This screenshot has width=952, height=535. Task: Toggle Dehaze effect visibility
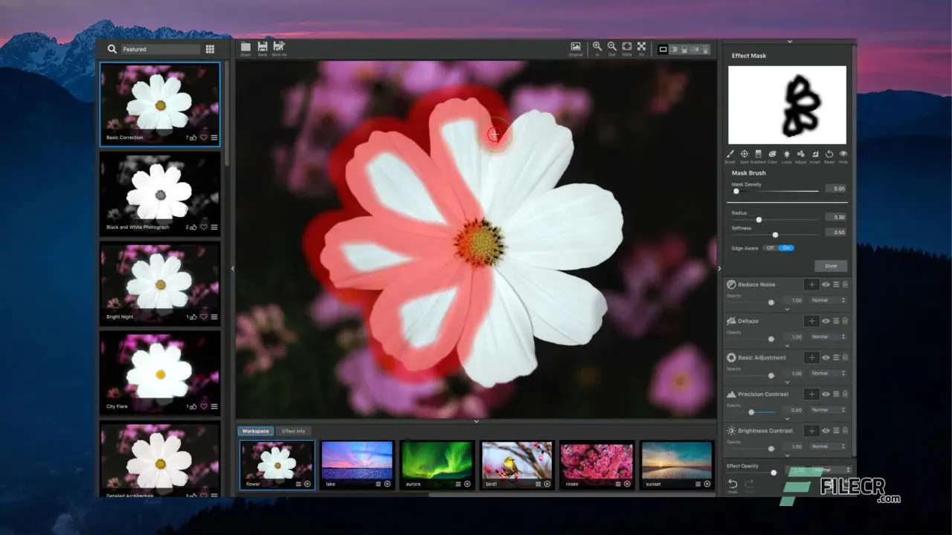coord(826,321)
